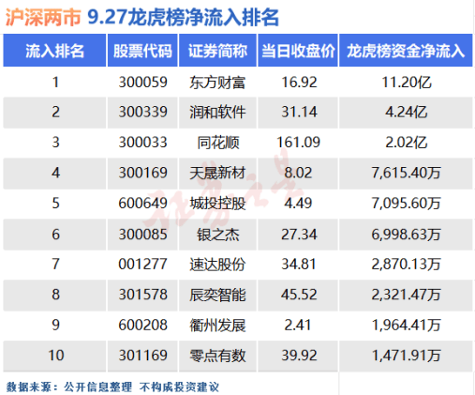The width and height of the screenshot is (475, 395).
Task: Click the title 9.27龙虎榜净流入排名
Action: (x=183, y=17)
